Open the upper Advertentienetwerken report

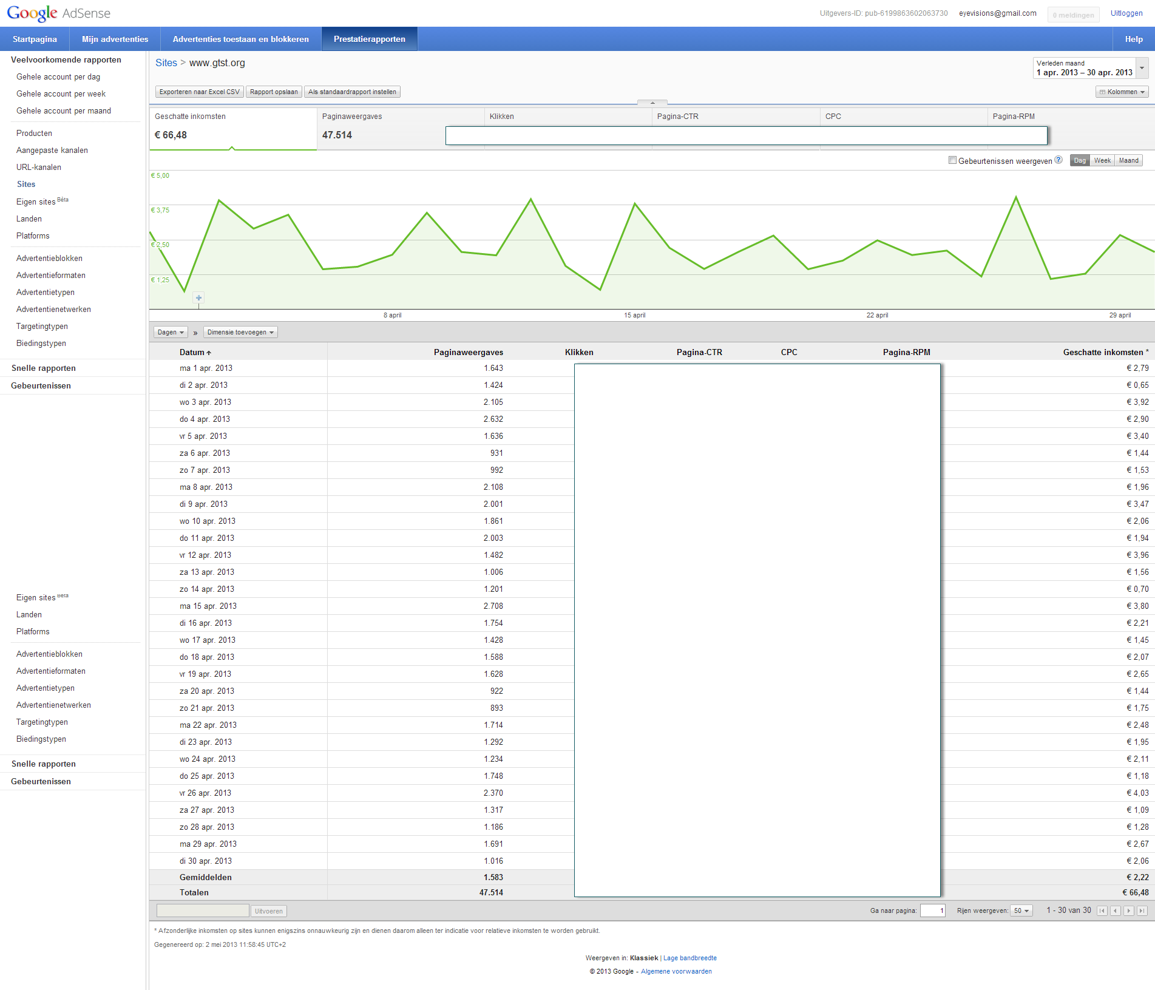tap(53, 310)
